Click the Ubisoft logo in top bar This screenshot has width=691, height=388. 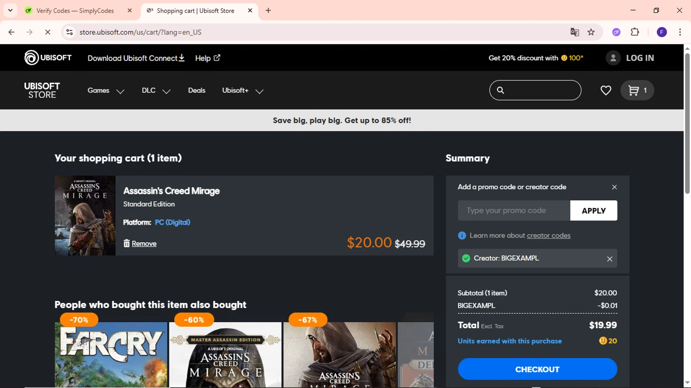[48, 58]
